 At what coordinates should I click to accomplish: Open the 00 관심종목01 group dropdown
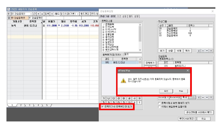pyautogui.click(x=31, y=14)
